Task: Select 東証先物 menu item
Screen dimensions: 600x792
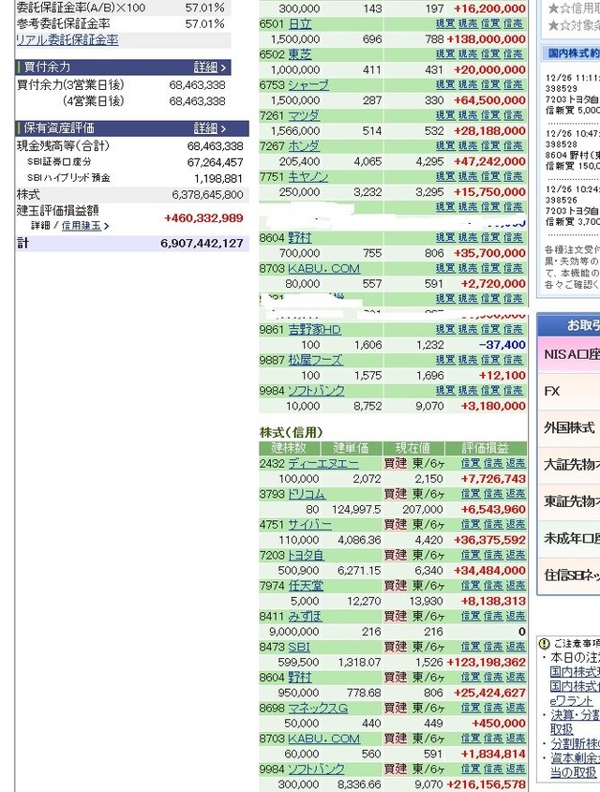Action: 569,502
